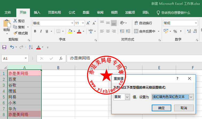Open the font name dropdown 等线
The width and height of the screenshot is (202, 119).
pyautogui.click(x=72, y=23)
